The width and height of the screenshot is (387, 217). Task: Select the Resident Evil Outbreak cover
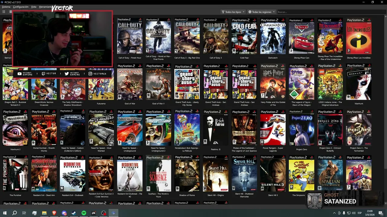pos(73,174)
